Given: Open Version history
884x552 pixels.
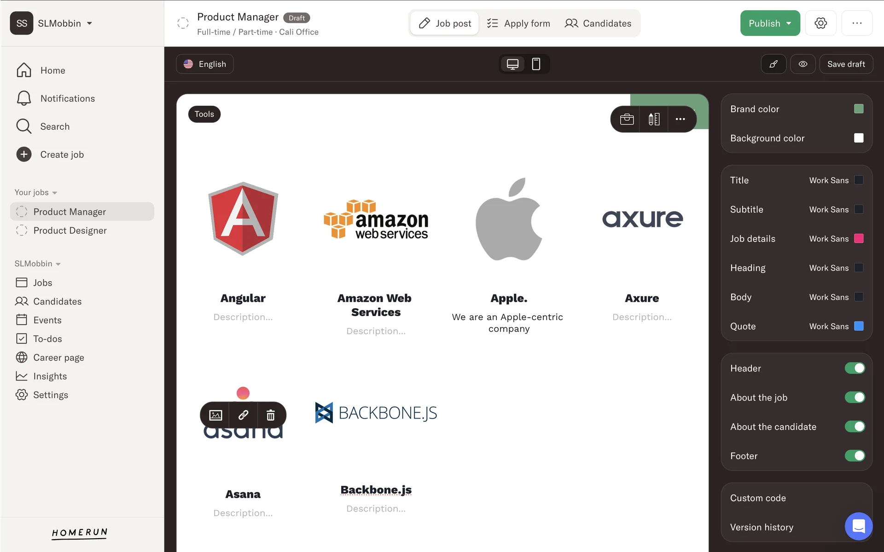Looking at the screenshot, I should click(762, 527).
